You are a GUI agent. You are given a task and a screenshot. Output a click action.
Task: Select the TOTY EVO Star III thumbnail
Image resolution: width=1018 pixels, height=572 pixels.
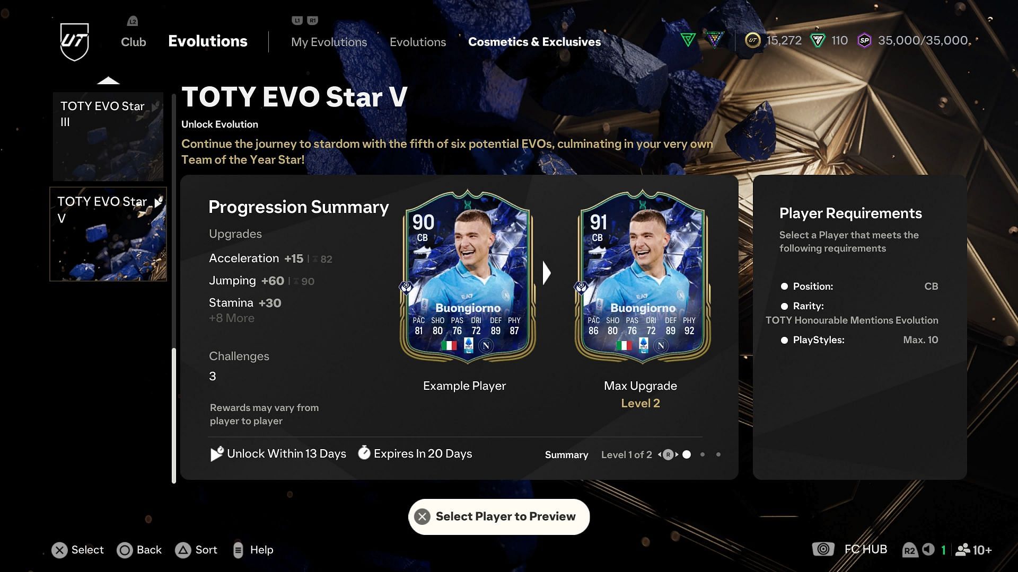108,137
